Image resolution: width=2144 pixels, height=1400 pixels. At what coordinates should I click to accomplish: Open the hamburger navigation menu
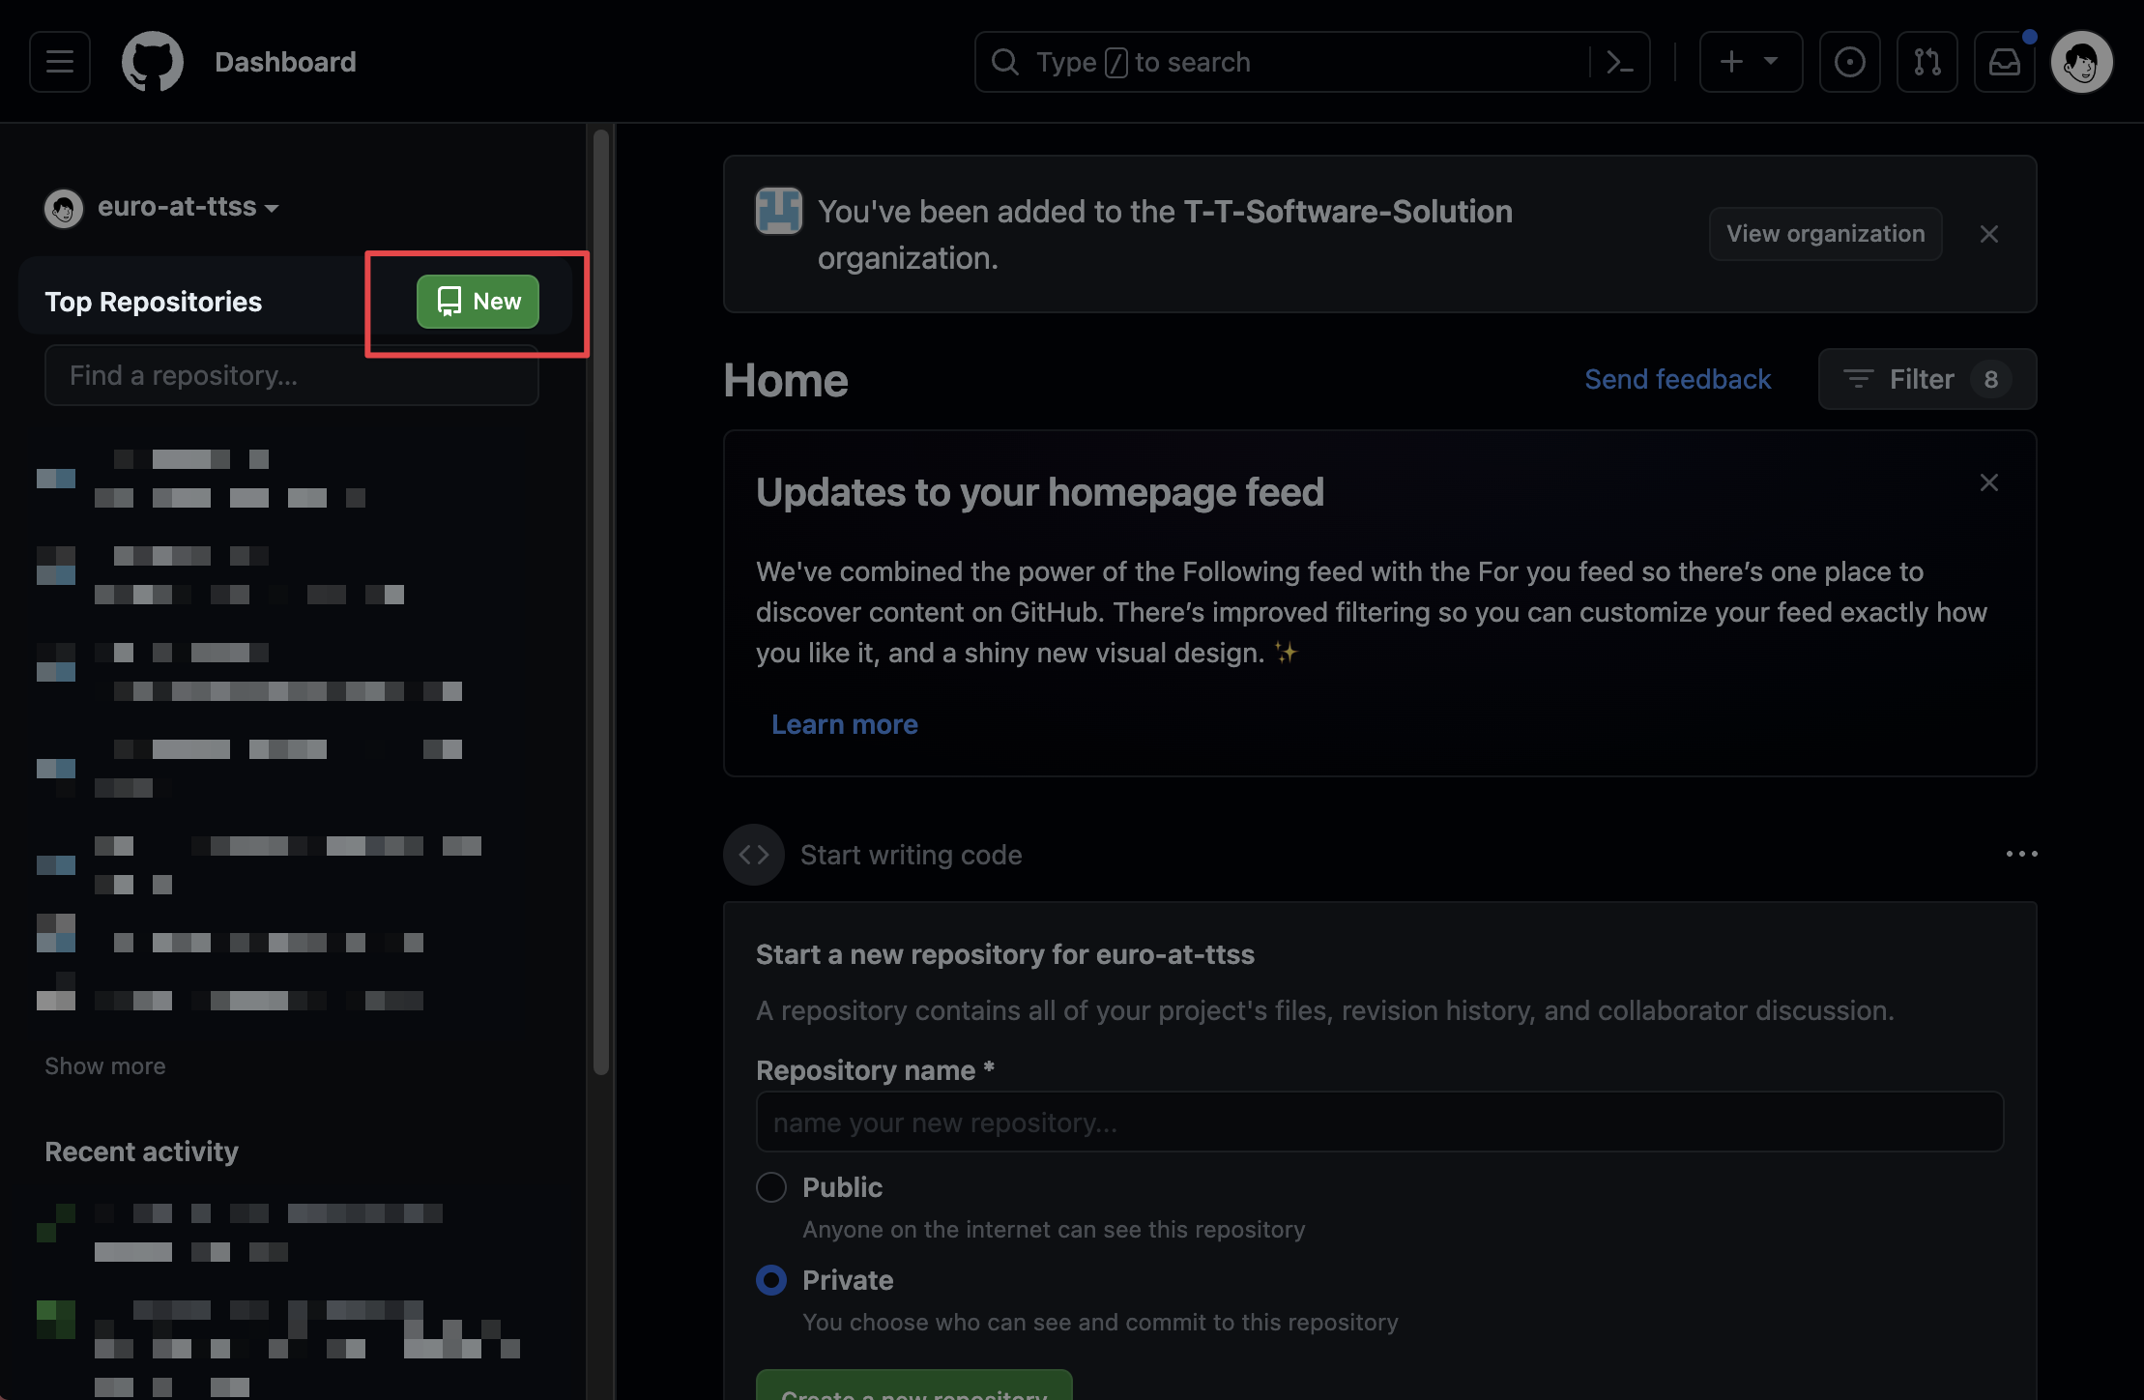(60, 62)
